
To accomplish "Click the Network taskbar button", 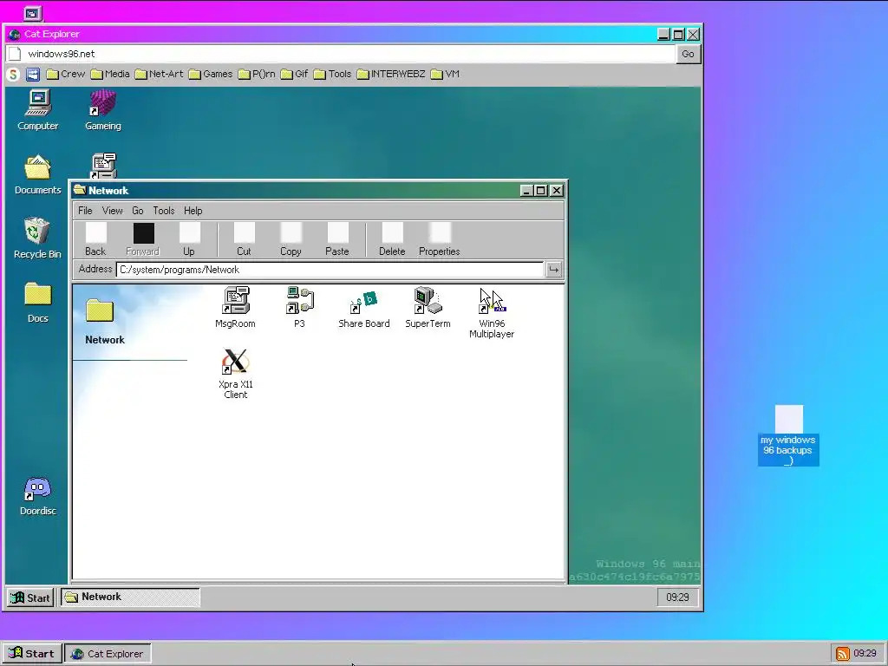I will pyautogui.click(x=130, y=597).
